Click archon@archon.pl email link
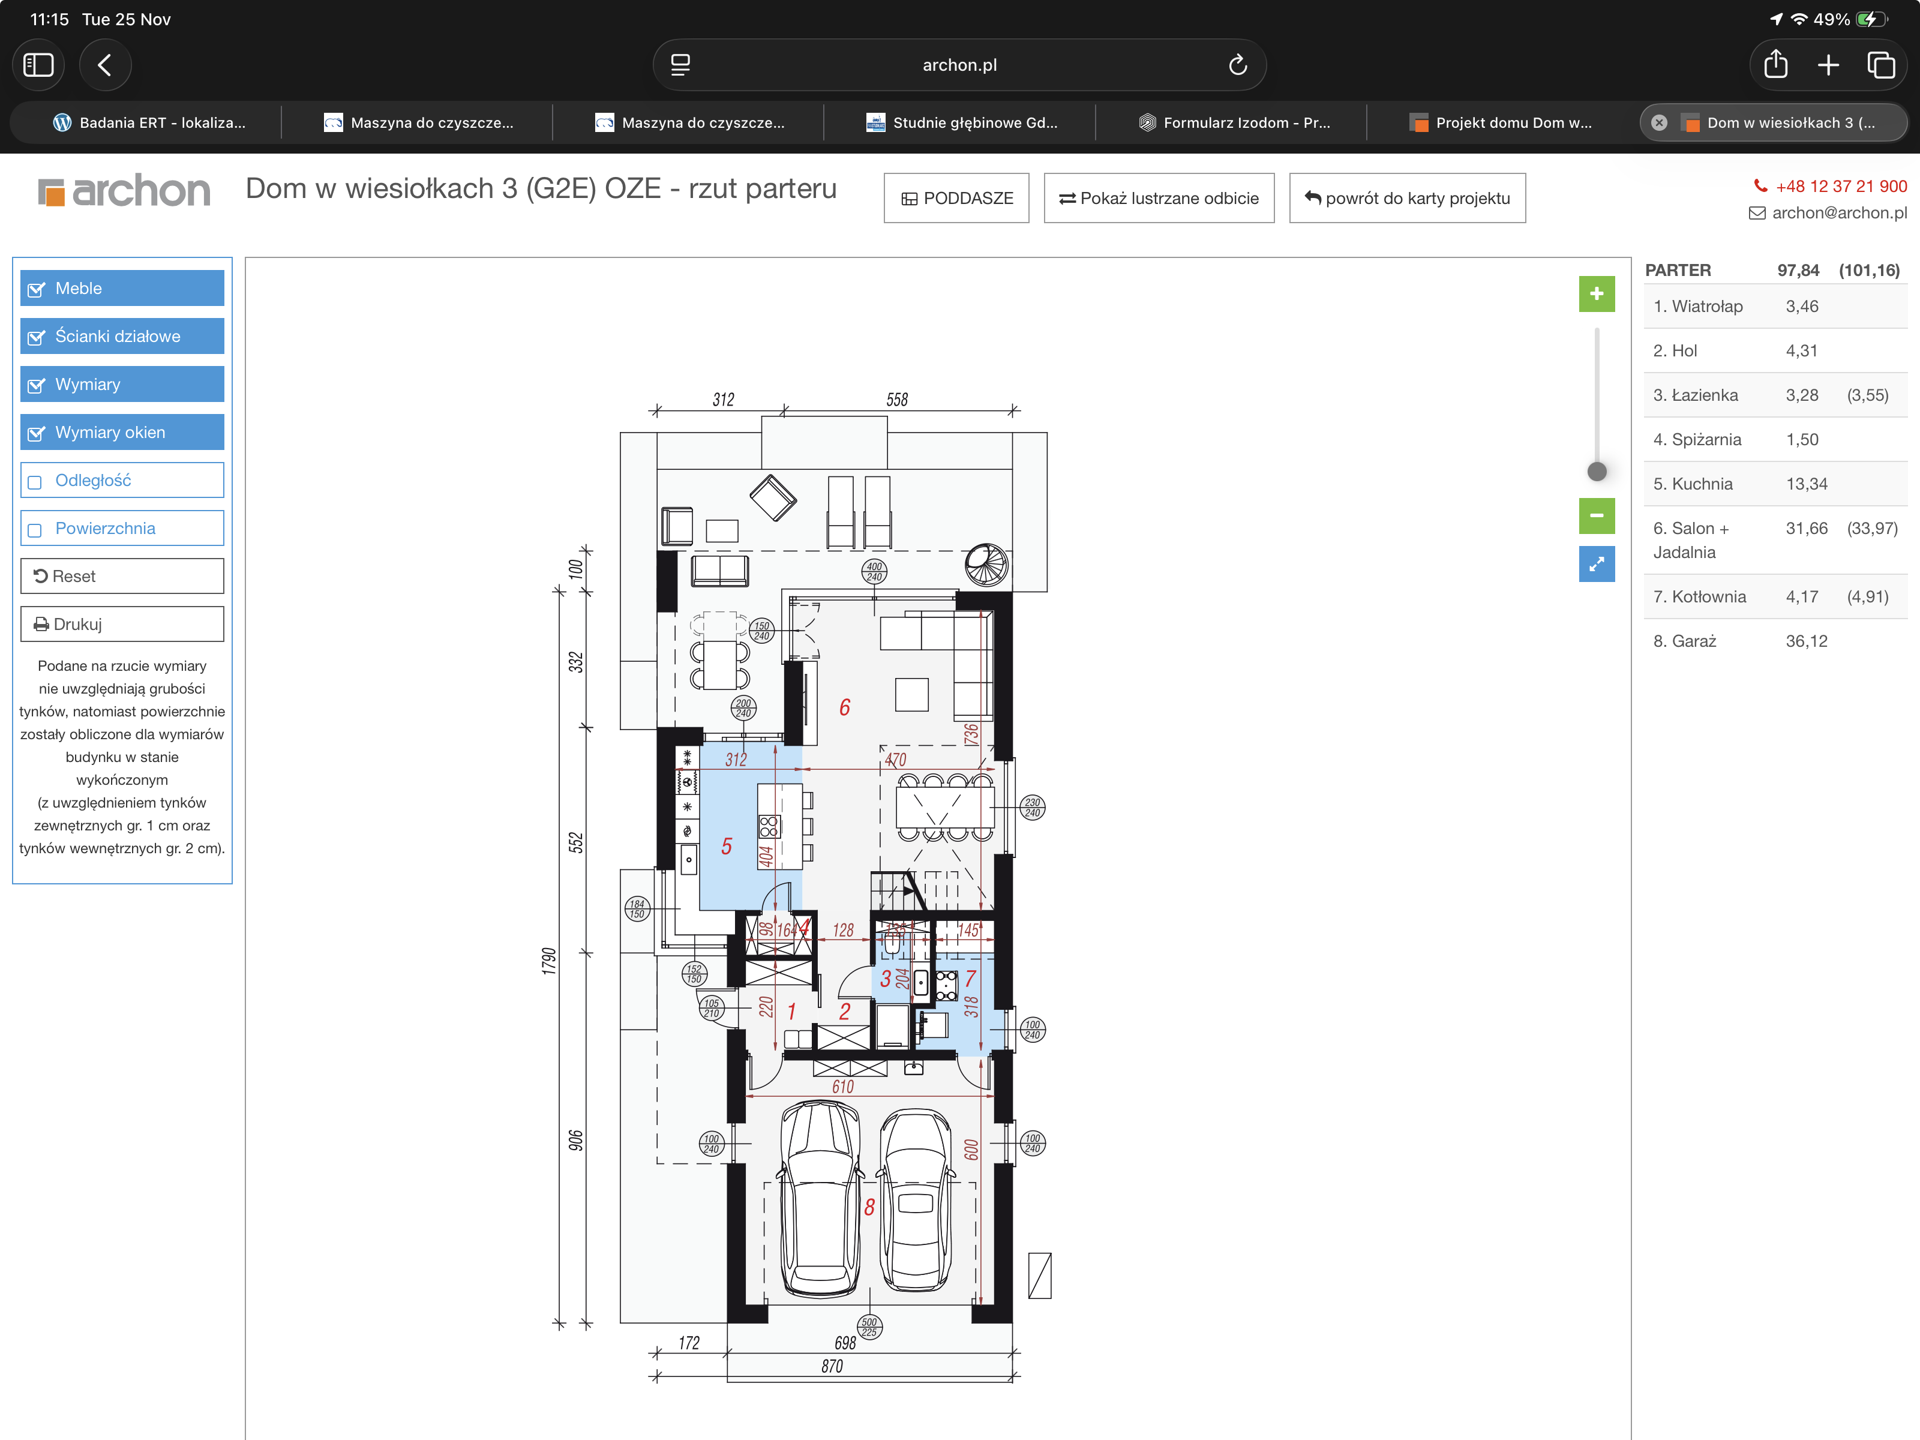This screenshot has width=1920, height=1440. click(1838, 212)
